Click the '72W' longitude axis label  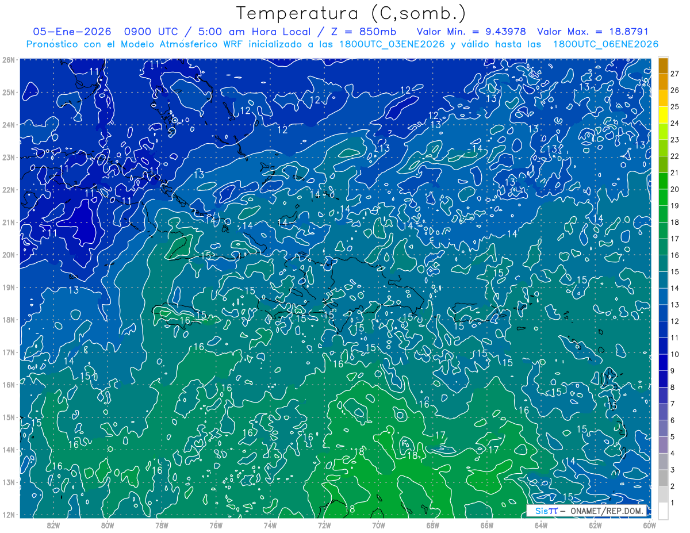coord(324,525)
